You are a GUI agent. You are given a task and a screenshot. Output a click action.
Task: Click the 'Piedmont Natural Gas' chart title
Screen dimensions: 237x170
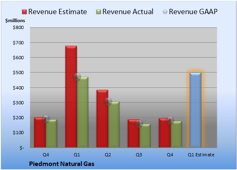coord(62,164)
